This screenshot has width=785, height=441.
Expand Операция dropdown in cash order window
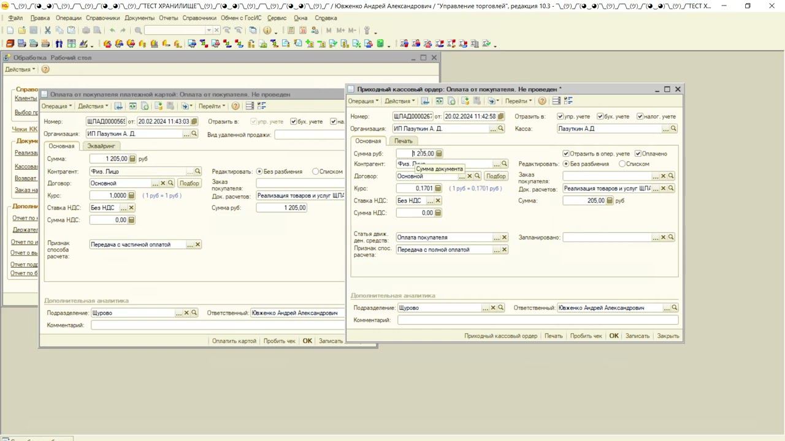point(363,101)
